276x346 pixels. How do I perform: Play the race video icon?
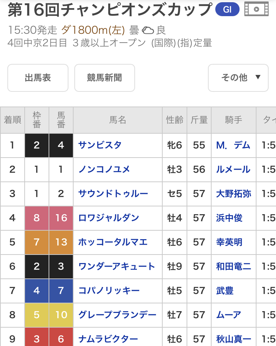(256, 10)
